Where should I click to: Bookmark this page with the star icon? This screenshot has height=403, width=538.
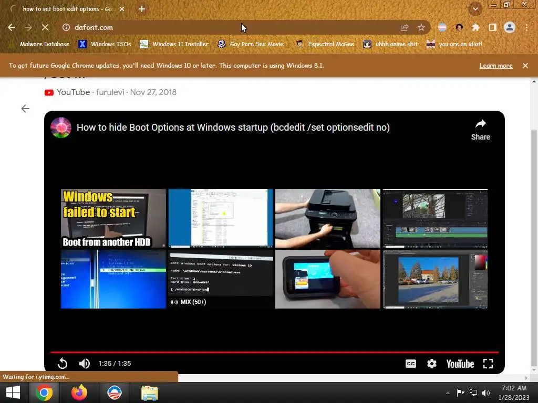(421, 27)
